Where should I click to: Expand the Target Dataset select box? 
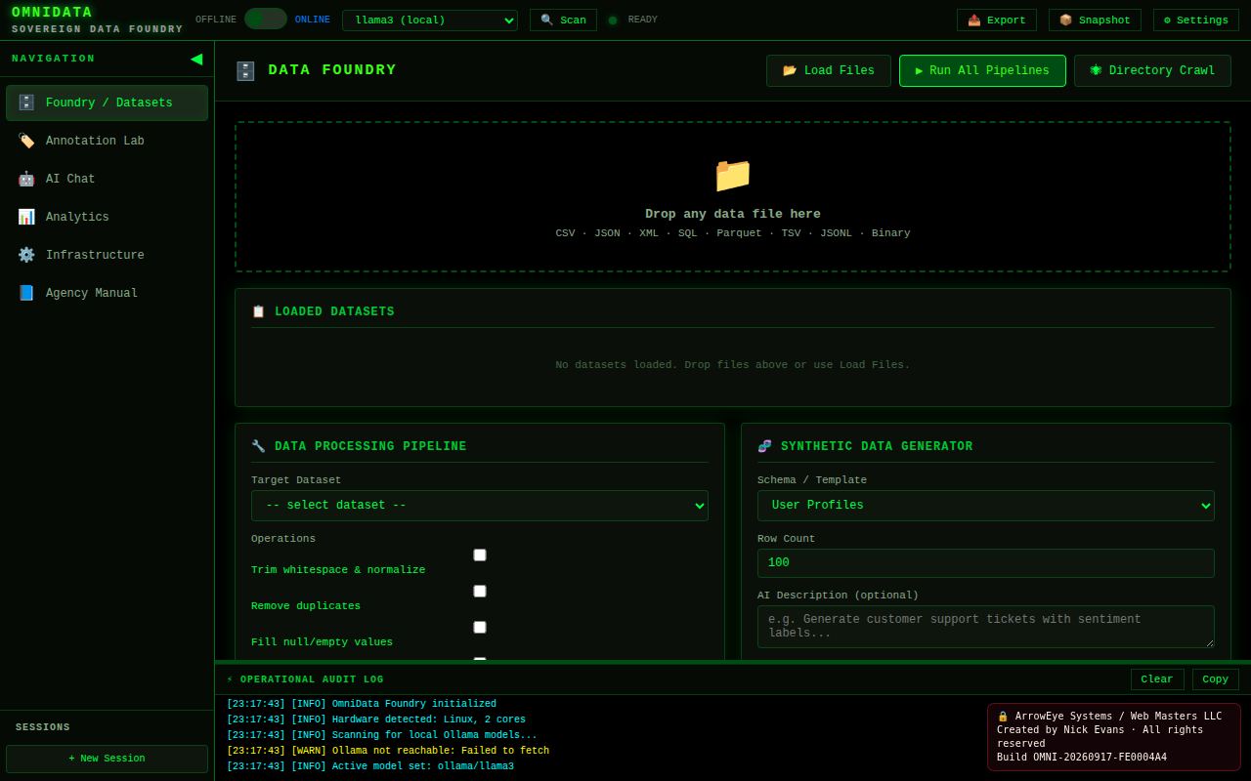click(480, 506)
